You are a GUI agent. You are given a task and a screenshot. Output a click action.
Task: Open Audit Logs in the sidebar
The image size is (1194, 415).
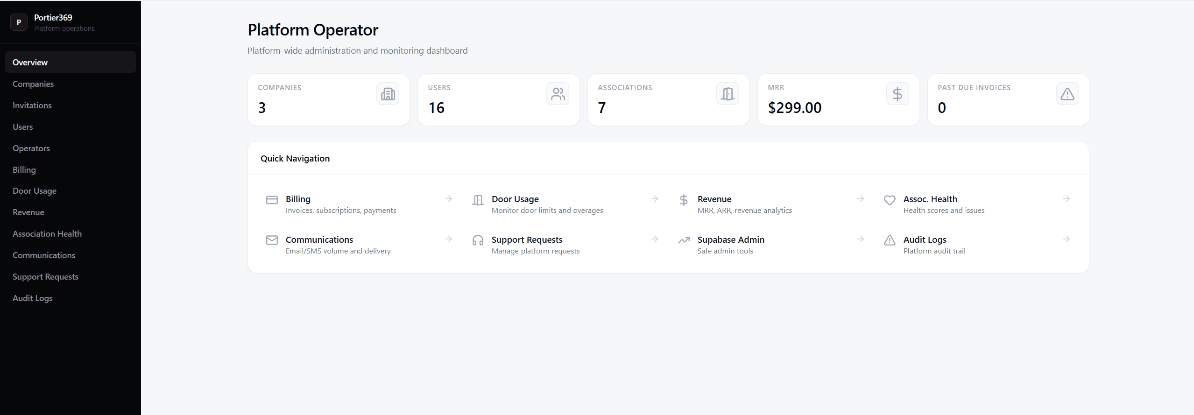click(x=71, y=298)
